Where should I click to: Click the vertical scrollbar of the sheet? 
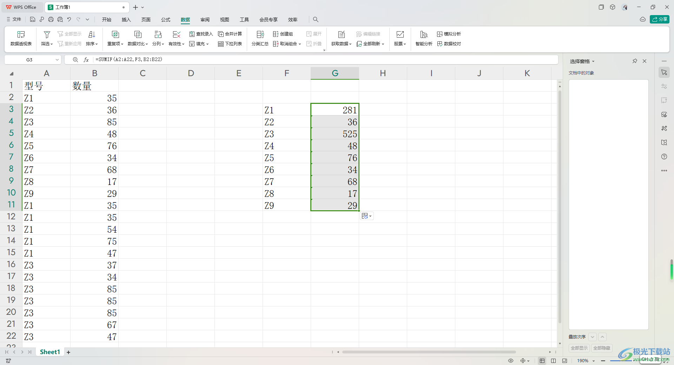pyautogui.click(x=560, y=207)
